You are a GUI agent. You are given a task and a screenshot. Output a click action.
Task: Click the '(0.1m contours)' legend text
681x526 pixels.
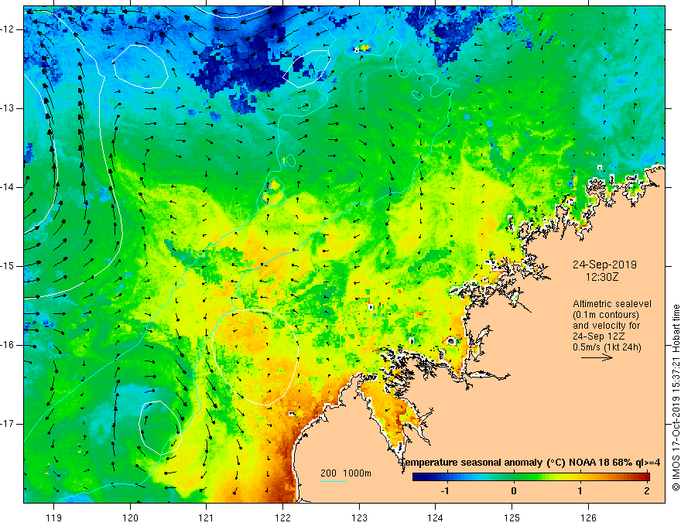click(x=606, y=315)
